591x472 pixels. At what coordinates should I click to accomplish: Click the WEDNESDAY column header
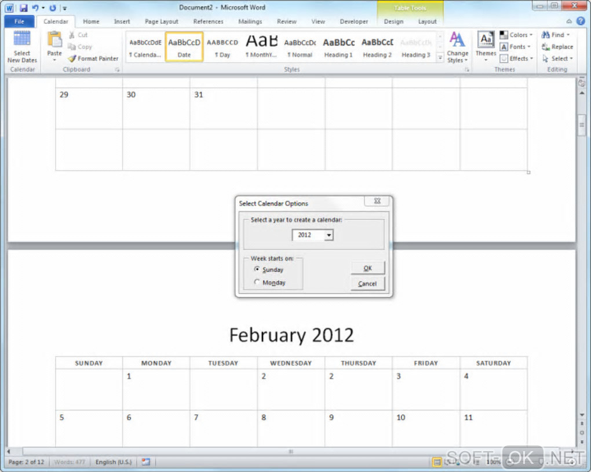pyautogui.click(x=291, y=363)
